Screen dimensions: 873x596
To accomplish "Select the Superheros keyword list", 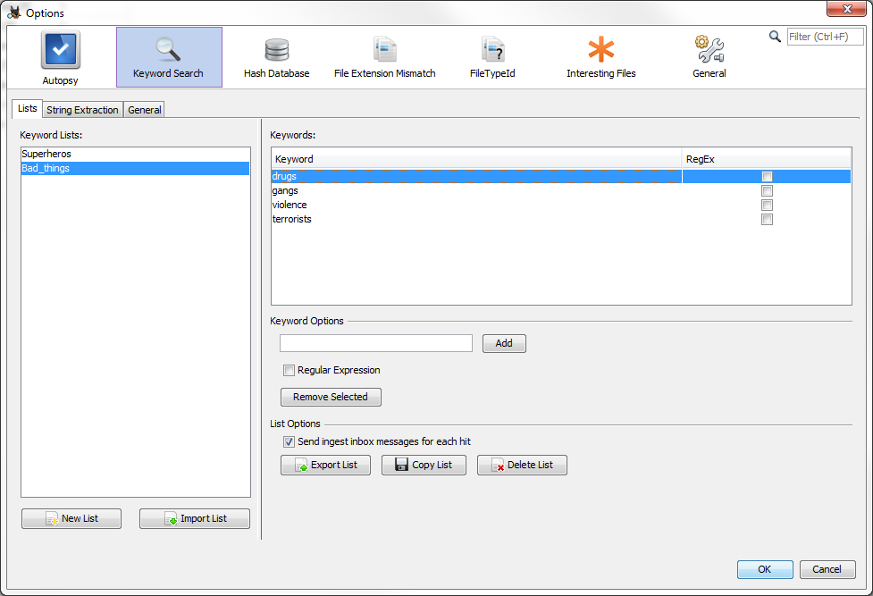I will (x=135, y=154).
